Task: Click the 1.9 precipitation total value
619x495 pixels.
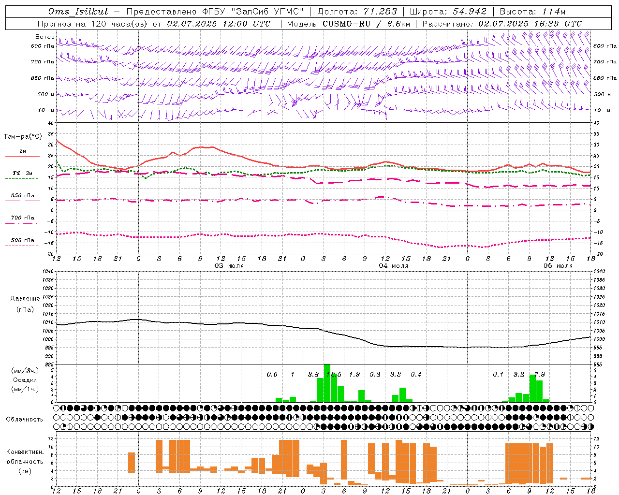Action: click(354, 375)
